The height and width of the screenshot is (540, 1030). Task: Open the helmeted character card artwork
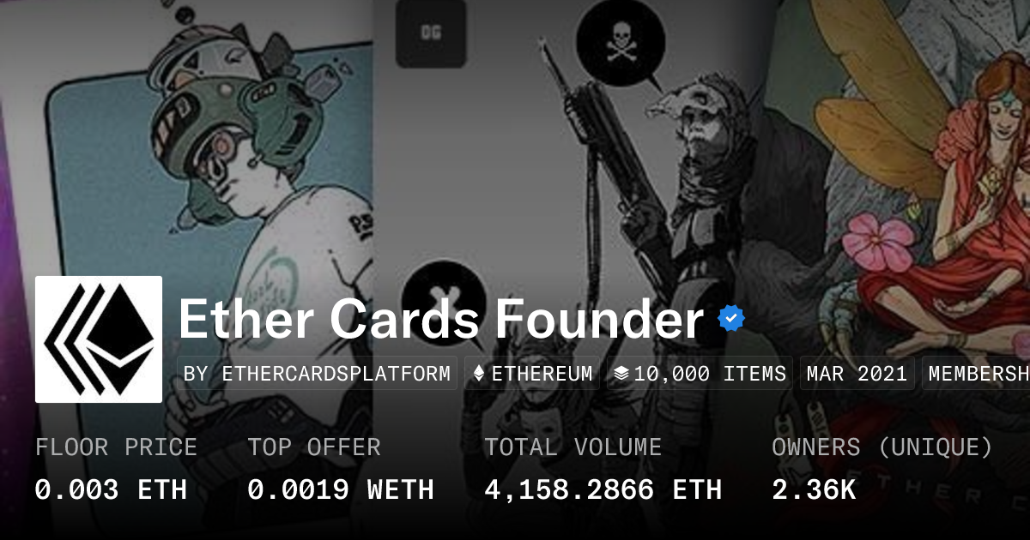[206, 171]
